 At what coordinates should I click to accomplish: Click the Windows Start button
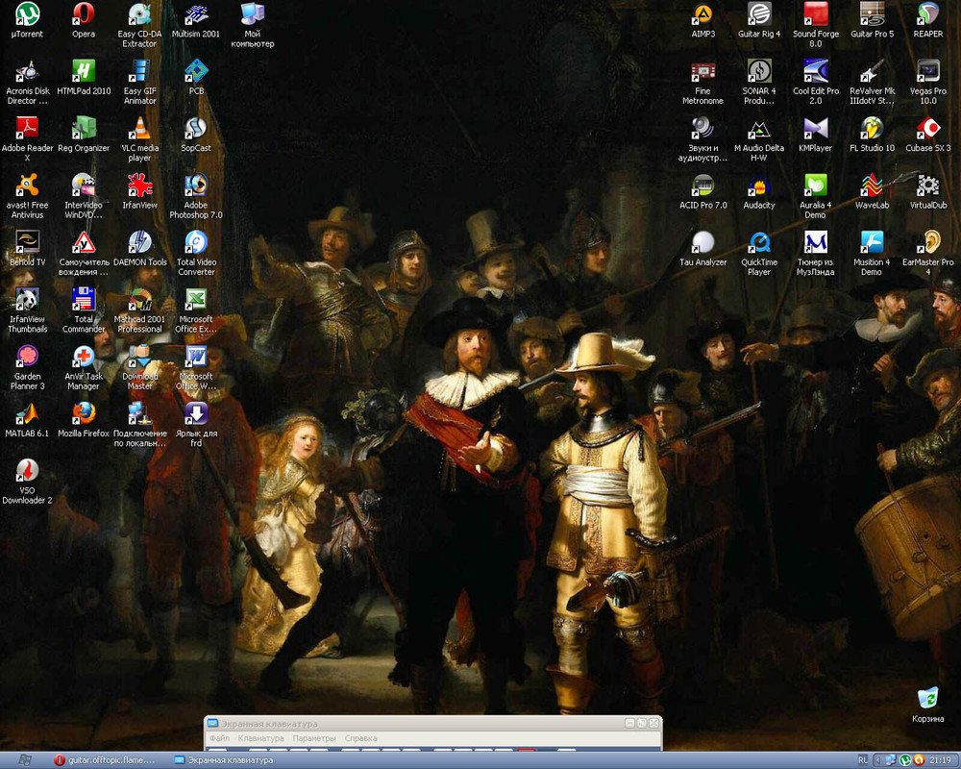click(x=25, y=760)
